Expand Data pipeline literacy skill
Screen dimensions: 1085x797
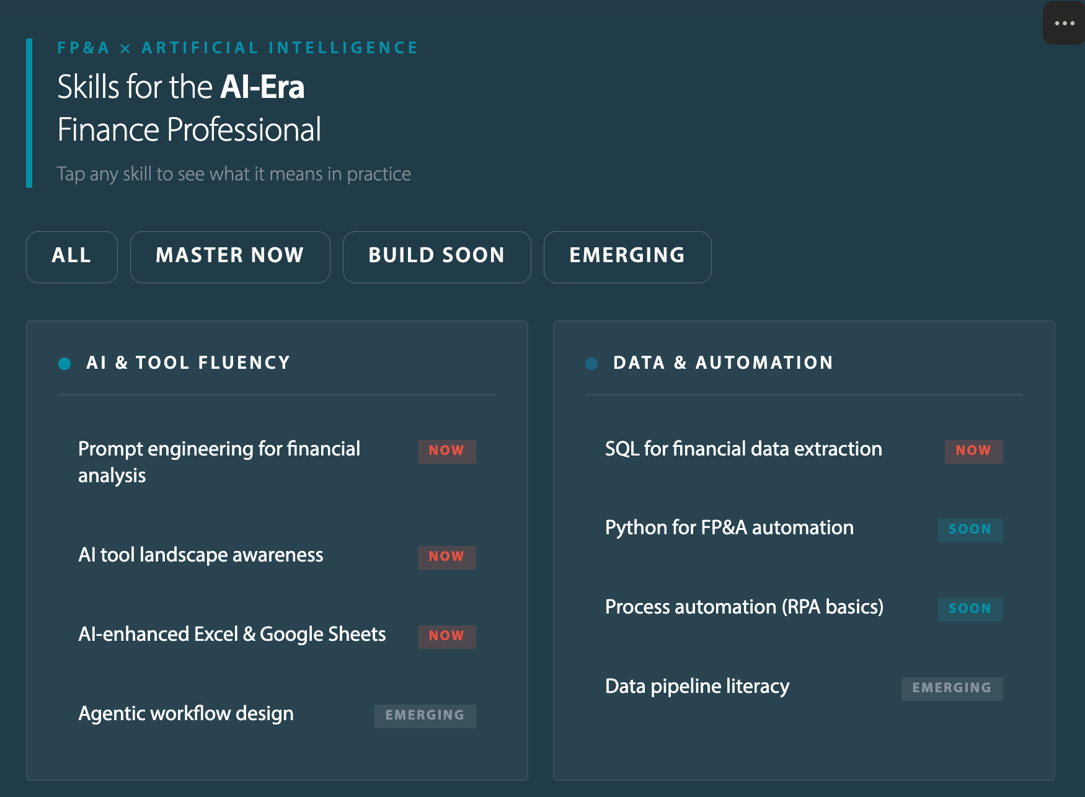(x=697, y=686)
